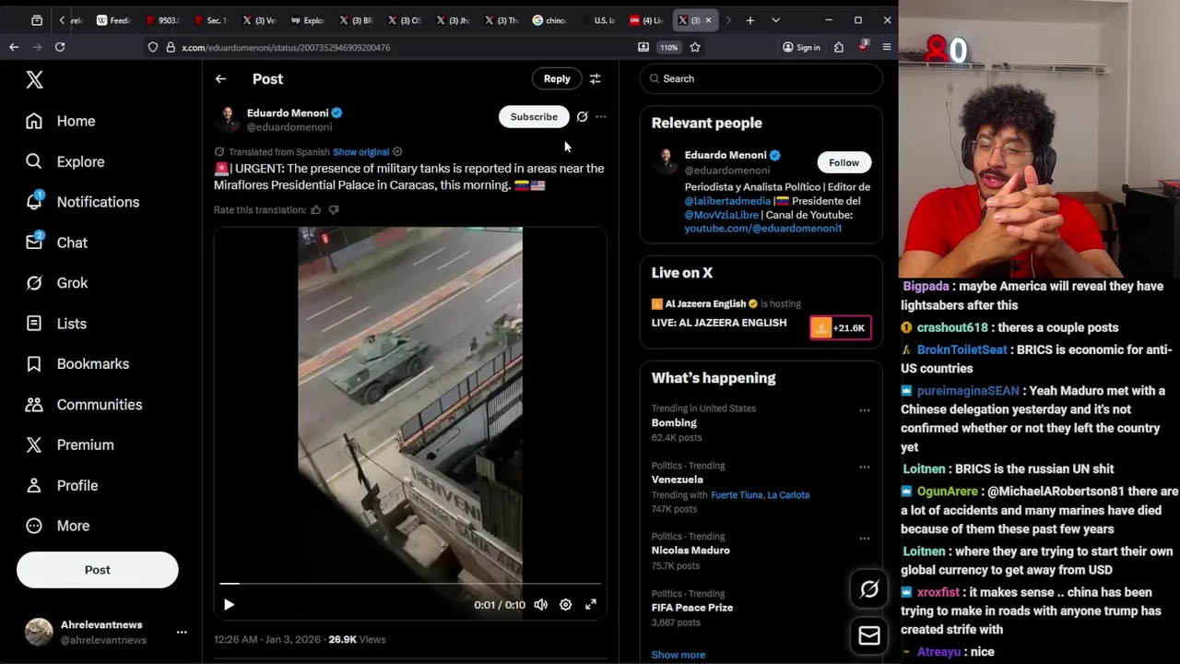Open Notifications in sidebar
1180x664 pixels.
click(x=83, y=202)
